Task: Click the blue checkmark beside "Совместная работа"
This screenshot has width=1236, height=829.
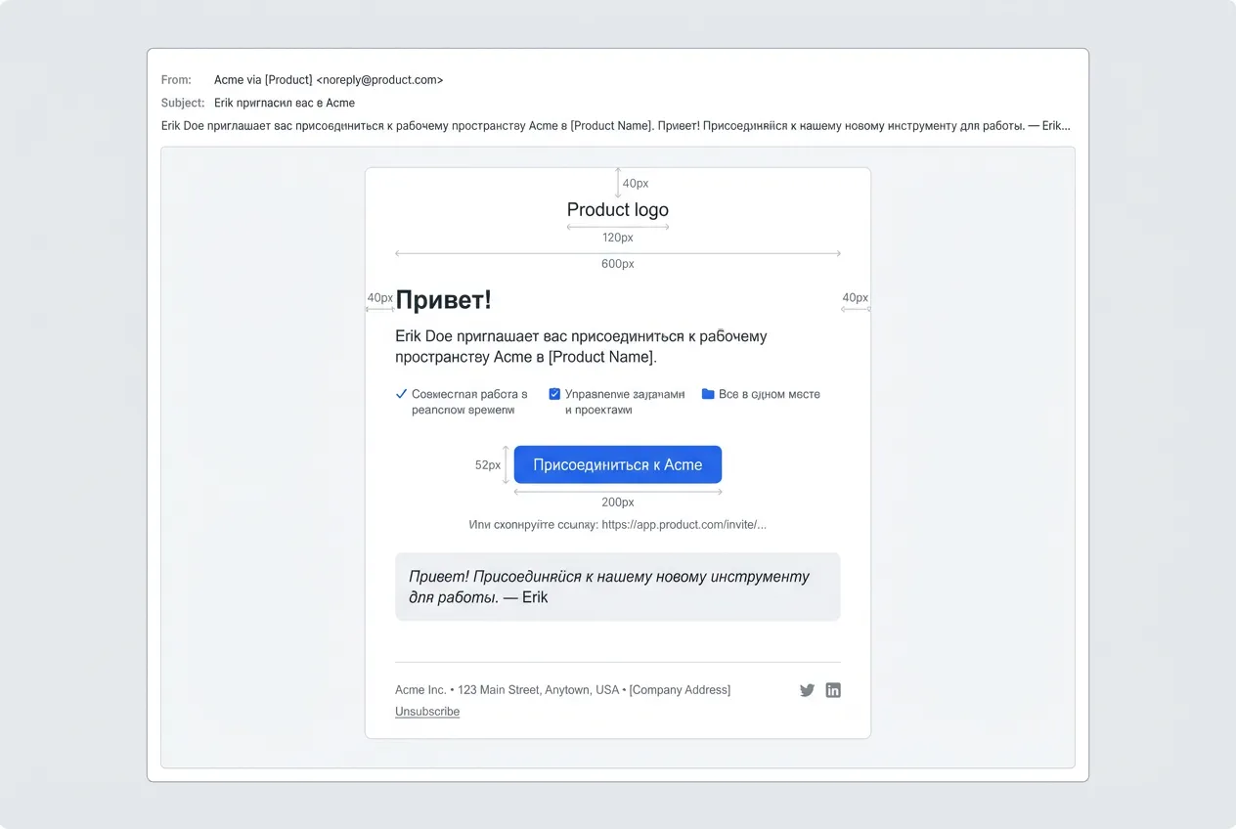Action: pyautogui.click(x=401, y=394)
